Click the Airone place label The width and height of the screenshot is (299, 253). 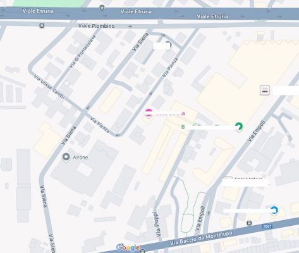(x=80, y=157)
